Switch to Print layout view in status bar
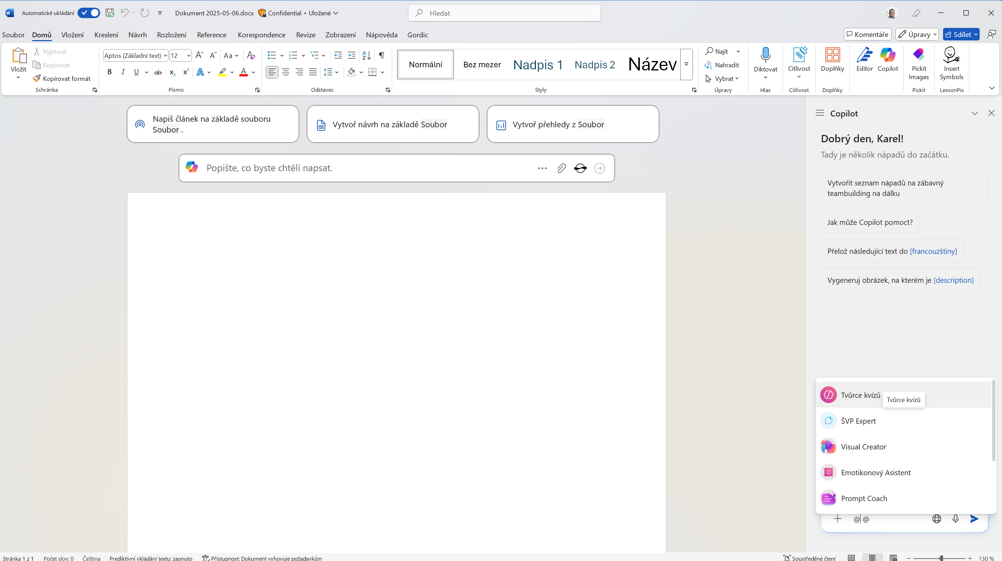The height and width of the screenshot is (561, 1002). tap(873, 558)
